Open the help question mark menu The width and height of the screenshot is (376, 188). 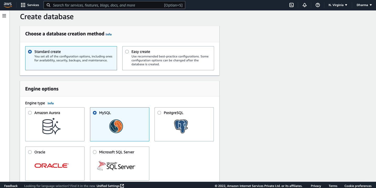(x=318, y=5)
